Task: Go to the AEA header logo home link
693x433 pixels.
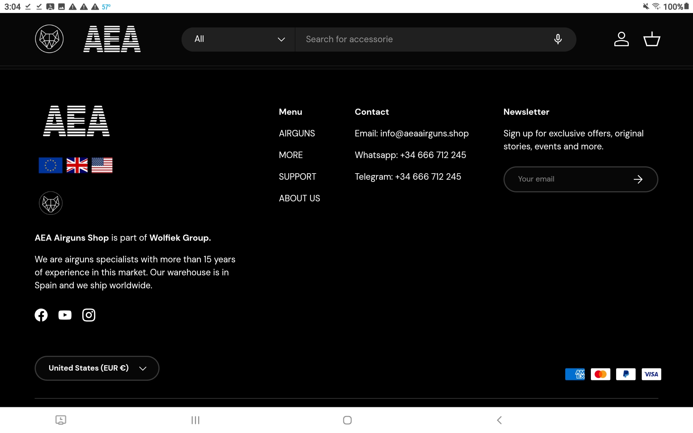Action: pyautogui.click(x=112, y=39)
